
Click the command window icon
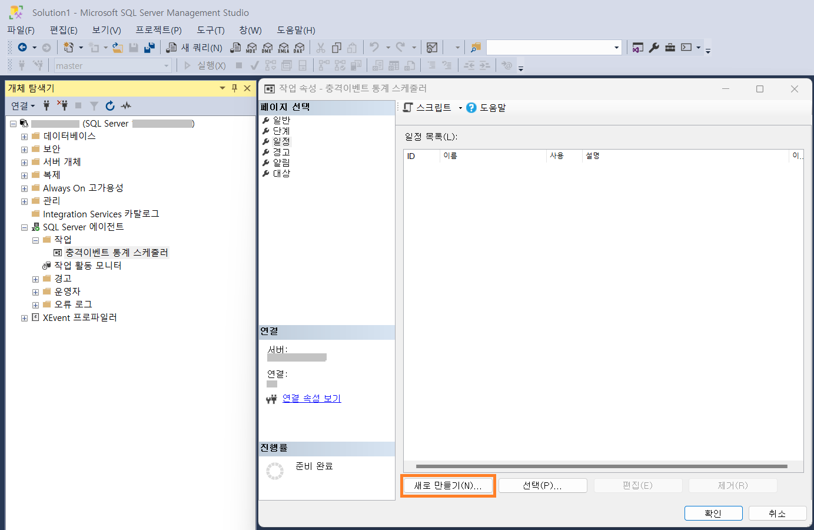point(686,48)
